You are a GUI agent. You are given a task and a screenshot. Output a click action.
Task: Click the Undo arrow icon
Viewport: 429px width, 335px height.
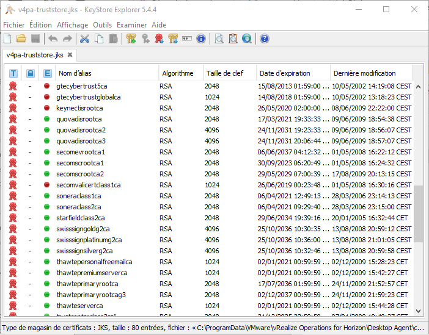[53, 39]
